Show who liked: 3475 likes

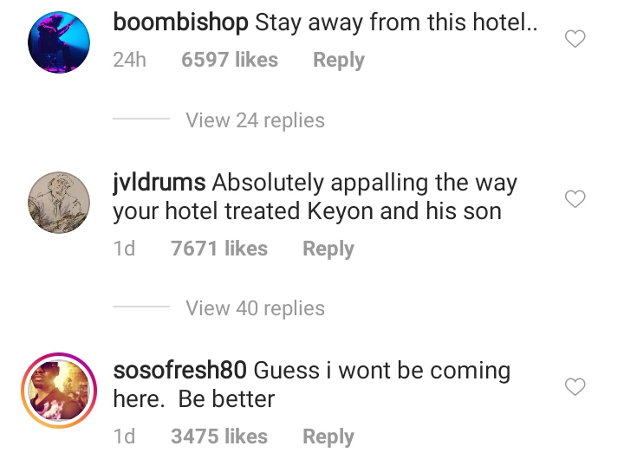(x=219, y=436)
